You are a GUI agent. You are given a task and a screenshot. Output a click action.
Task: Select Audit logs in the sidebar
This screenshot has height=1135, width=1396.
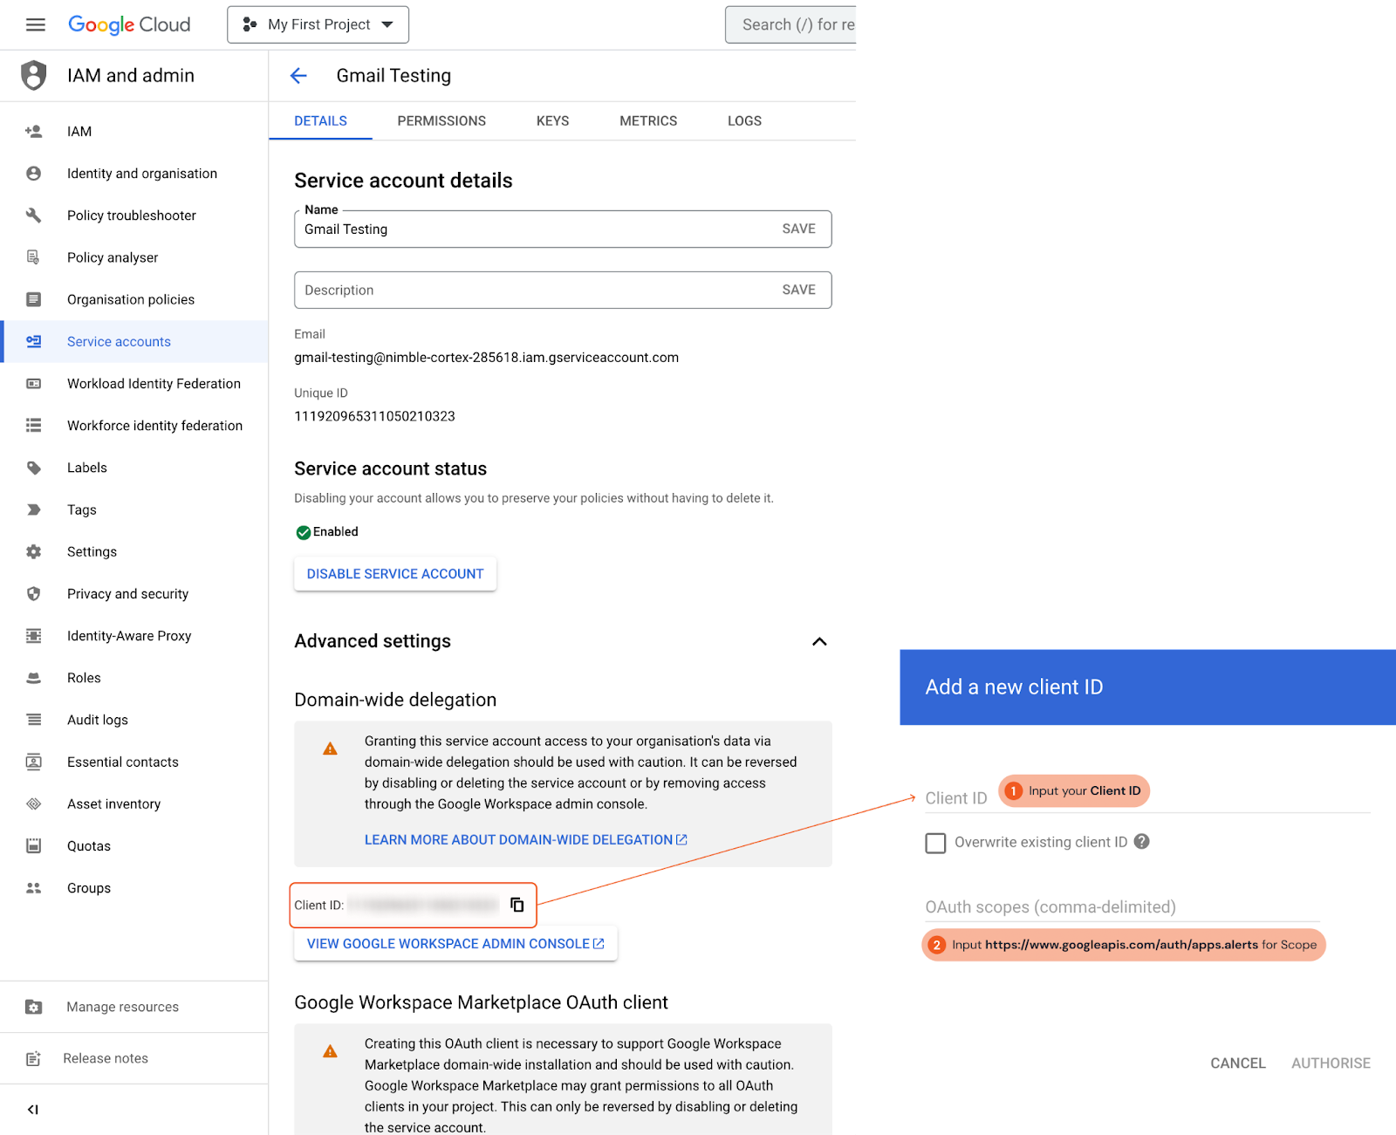pyautogui.click(x=98, y=720)
